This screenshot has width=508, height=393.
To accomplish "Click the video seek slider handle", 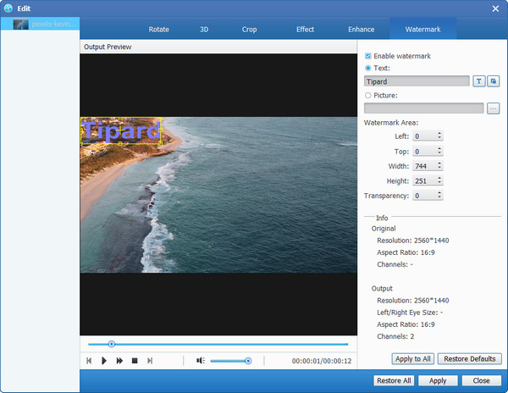I will tap(112, 344).
